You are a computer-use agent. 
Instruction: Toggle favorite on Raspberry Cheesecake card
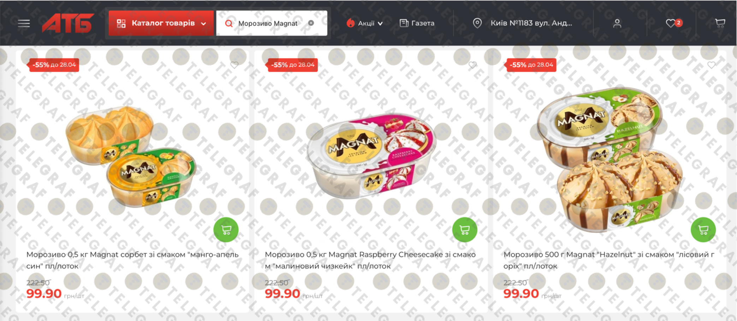pyautogui.click(x=472, y=65)
